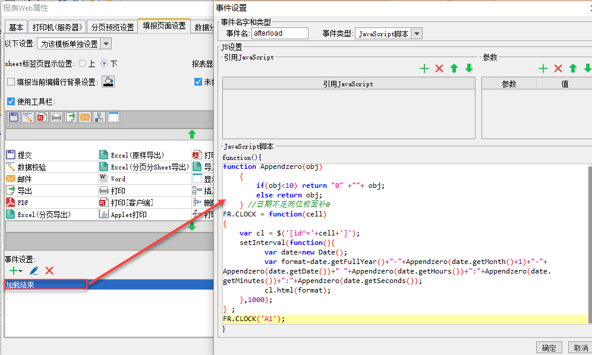Move parameter up with green arrow
The height and width of the screenshot is (355, 592).
click(573, 68)
